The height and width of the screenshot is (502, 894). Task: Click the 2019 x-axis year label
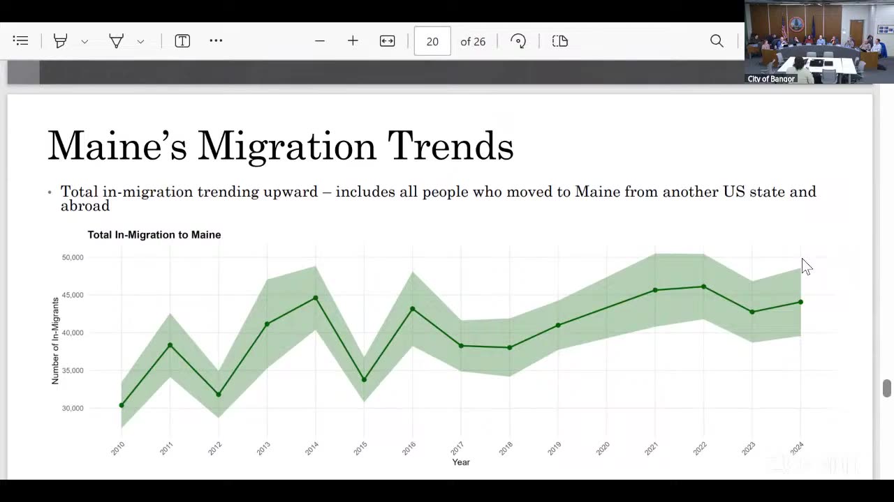(x=554, y=448)
